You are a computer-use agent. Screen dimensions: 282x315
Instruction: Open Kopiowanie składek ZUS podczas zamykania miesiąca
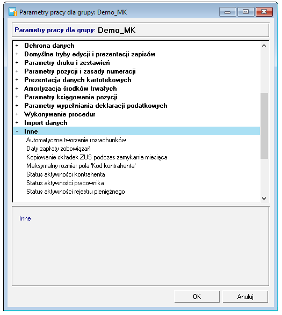click(x=97, y=157)
